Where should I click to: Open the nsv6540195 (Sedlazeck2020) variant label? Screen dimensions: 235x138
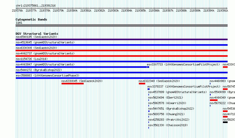36,37
